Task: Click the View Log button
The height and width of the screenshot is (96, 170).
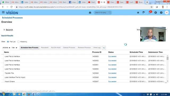Action: (97, 47)
